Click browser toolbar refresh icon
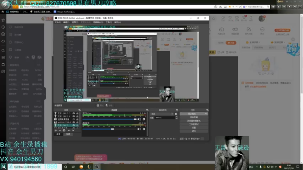 click(240, 7)
